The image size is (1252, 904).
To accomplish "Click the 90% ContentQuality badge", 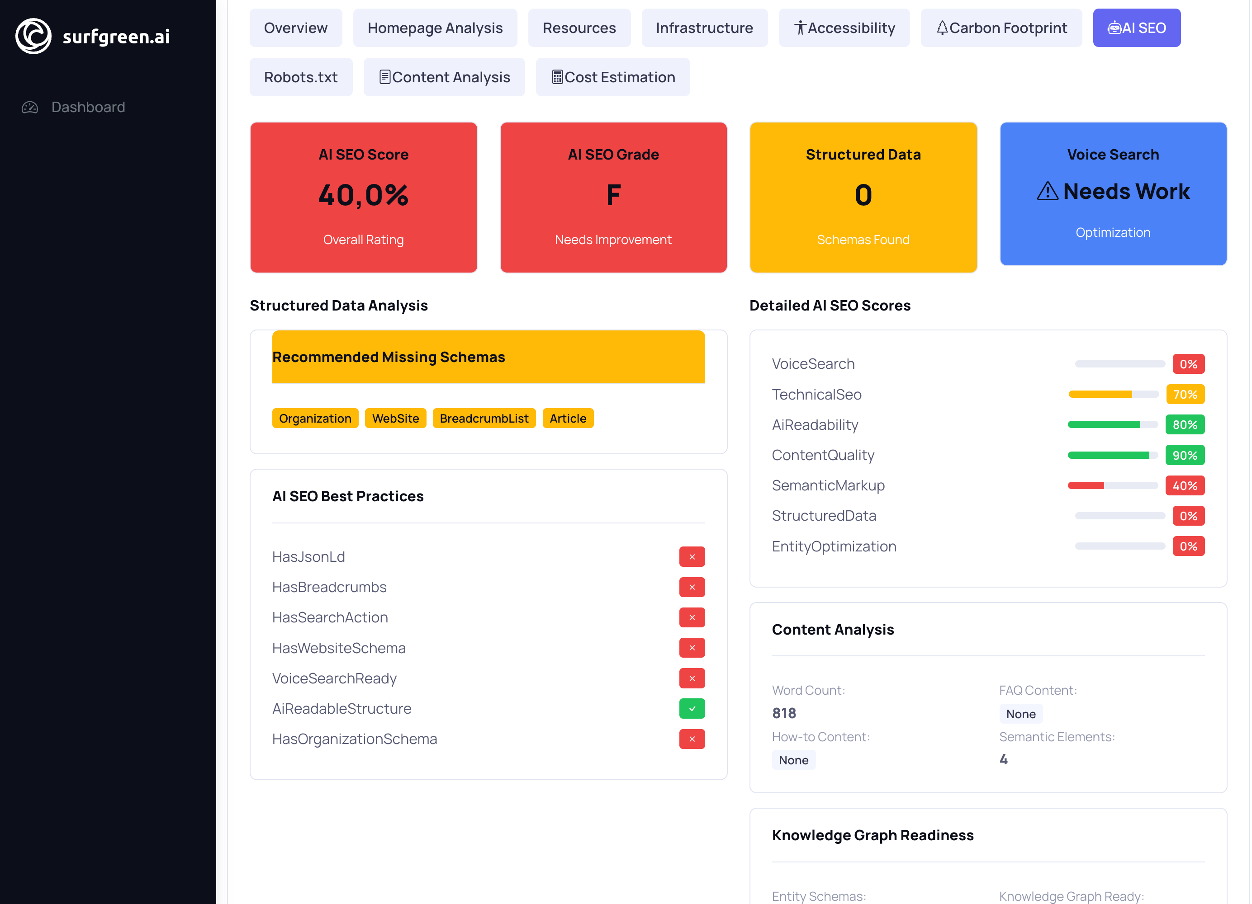I will (1185, 455).
